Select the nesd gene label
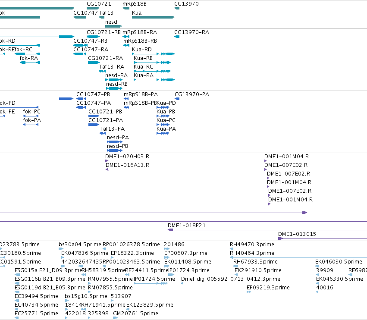 [x=111, y=22]
